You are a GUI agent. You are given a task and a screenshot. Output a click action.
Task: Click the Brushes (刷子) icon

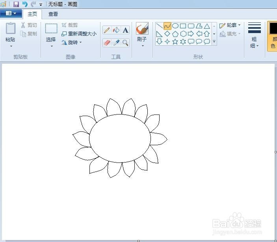point(142,28)
